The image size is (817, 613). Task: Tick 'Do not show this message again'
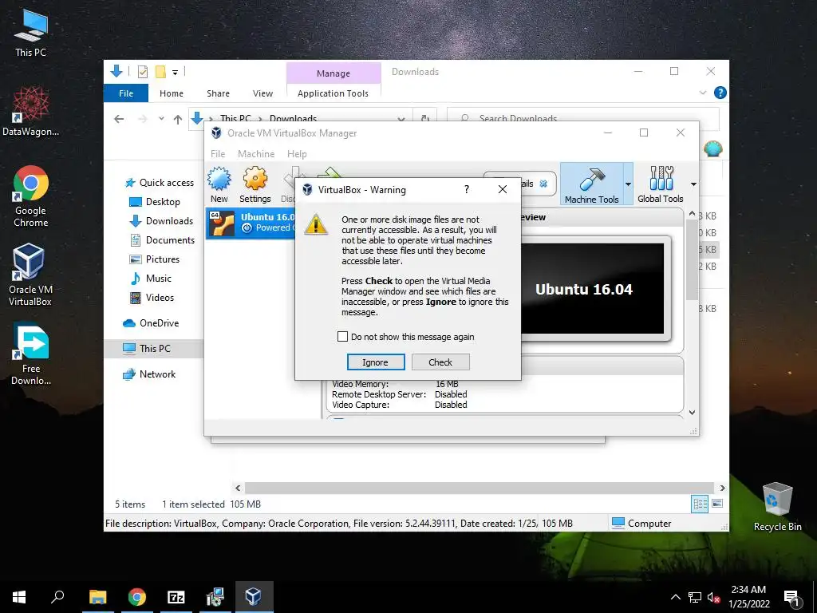tap(342, 337)
